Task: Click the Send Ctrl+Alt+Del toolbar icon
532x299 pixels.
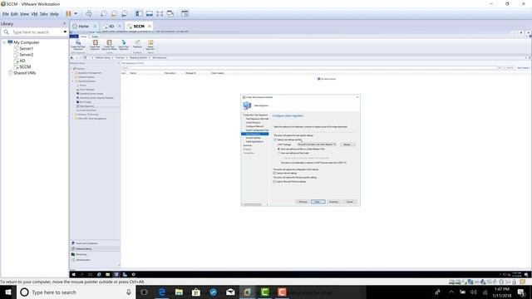Action: coord(89,14)
